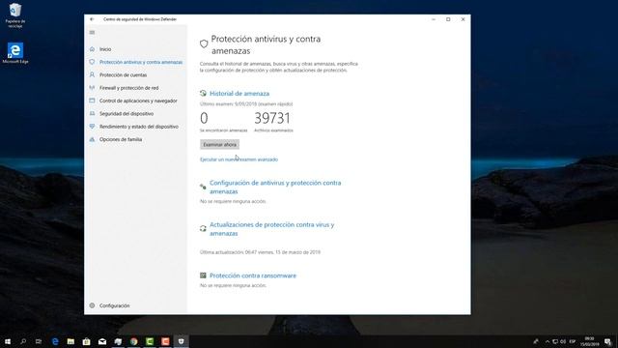Image resolution: width=618 pixels, height=348 pixels.
Task: Open the hamburger navigation menu
Action: tap(92, 32)
